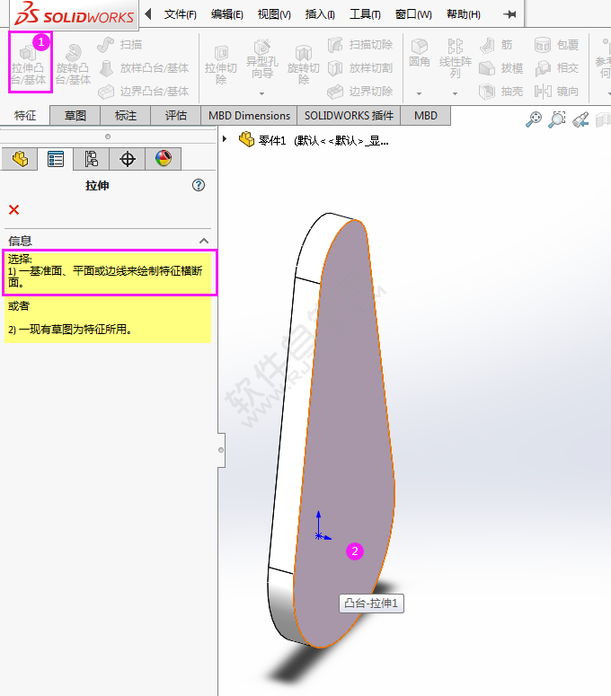Viewport: 611px width, 696px height.
Task: Select the Revolved Cut (旋转切除) tool
Action: [x=304, y=65]
